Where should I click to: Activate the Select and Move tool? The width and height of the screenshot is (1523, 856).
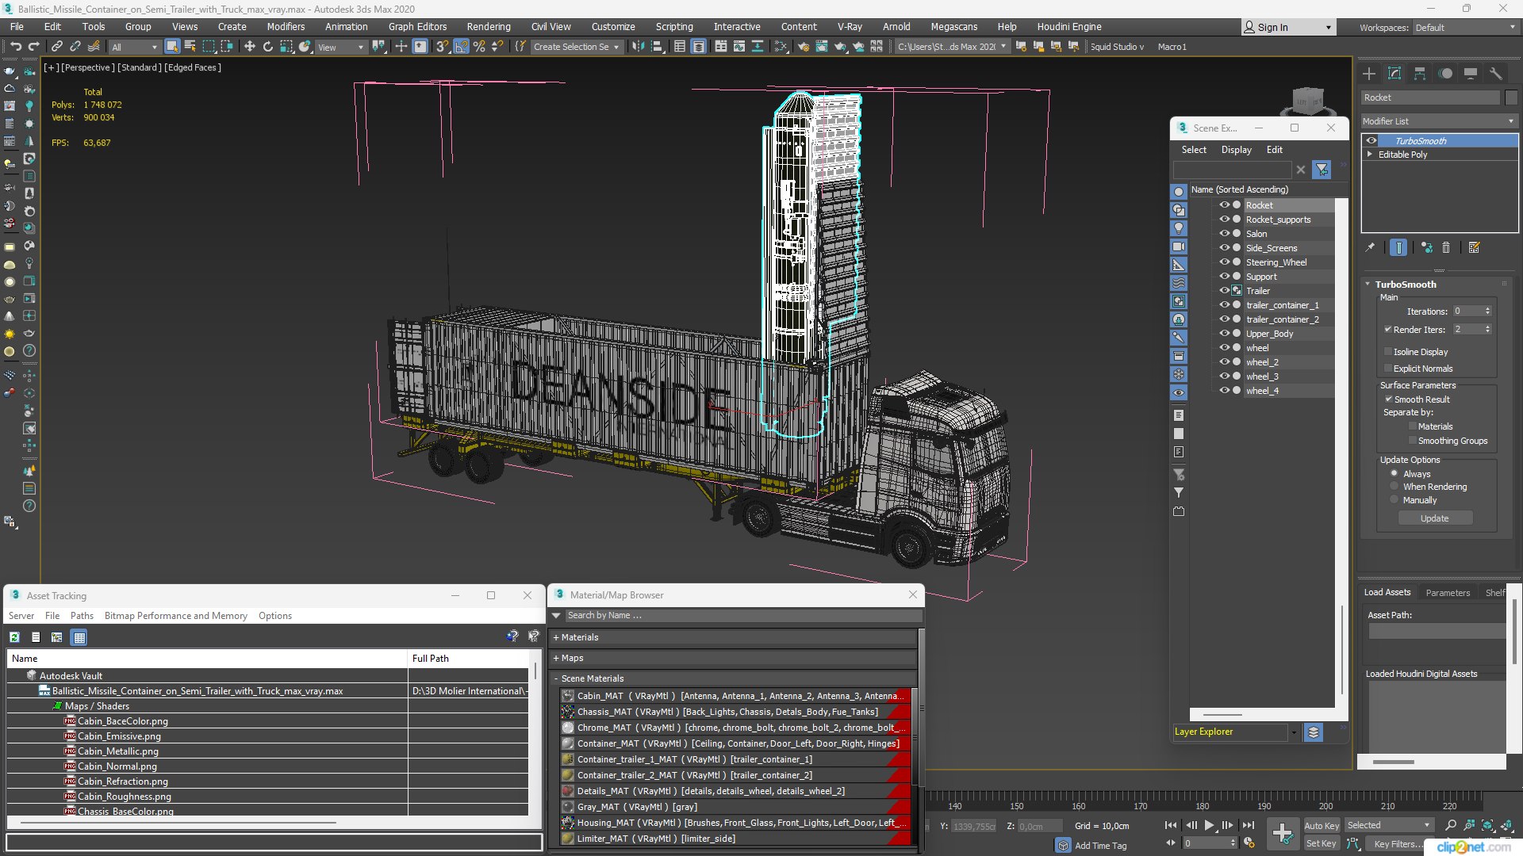[x=249, y=47]
